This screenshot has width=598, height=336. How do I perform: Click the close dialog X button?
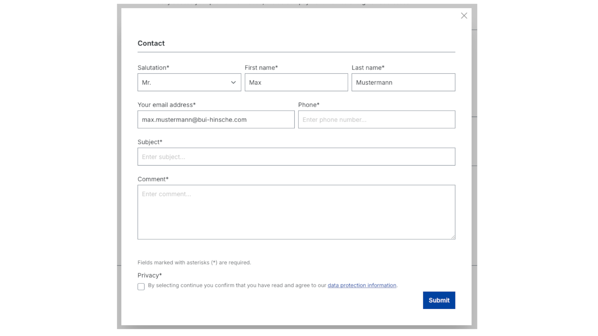click(x=463, y=16)
